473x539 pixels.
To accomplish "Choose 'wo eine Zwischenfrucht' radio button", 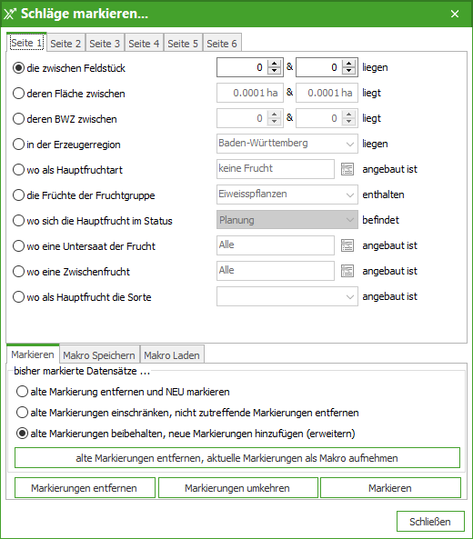I will [x=71, y=271].
